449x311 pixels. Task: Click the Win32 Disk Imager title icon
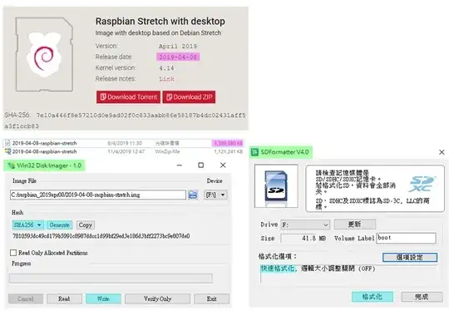tap(11, 165)
